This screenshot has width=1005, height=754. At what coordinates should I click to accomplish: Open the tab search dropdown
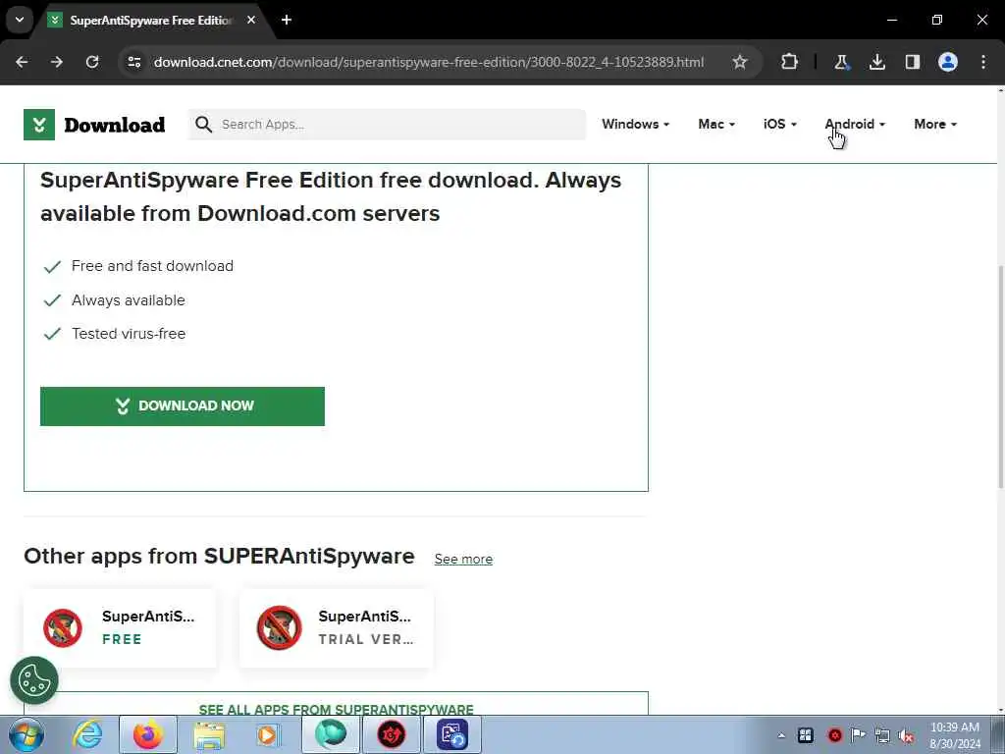click(20, 20)
